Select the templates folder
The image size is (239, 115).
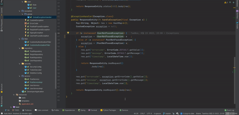point(25,101)
